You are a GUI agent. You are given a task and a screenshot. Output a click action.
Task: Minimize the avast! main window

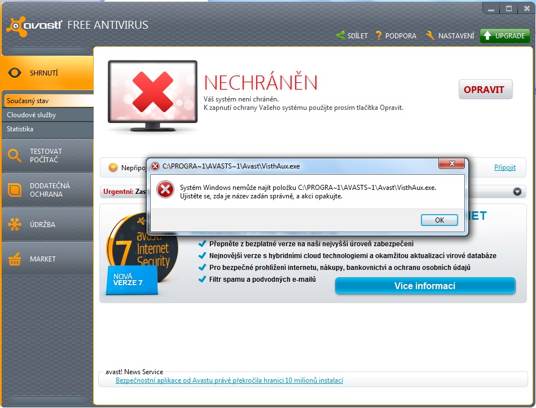[x=491, y=8]
